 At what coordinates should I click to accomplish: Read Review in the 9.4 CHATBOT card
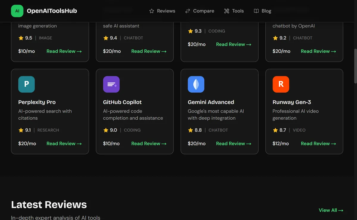[149, 51]
